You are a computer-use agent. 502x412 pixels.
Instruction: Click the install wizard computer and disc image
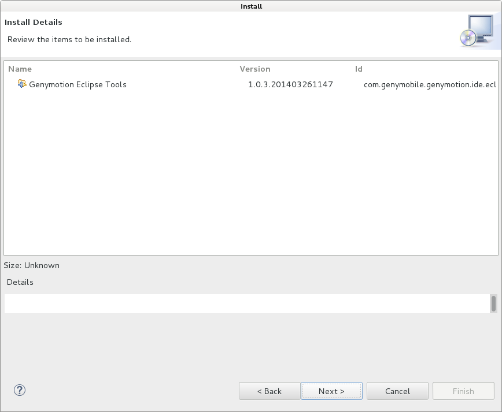477,31
